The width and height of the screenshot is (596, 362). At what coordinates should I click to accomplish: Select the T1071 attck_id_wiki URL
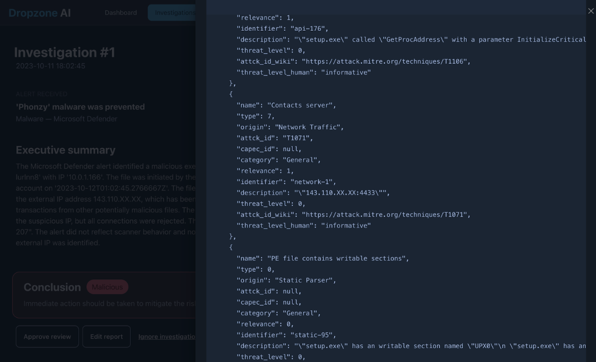click(x=384, y=215)
